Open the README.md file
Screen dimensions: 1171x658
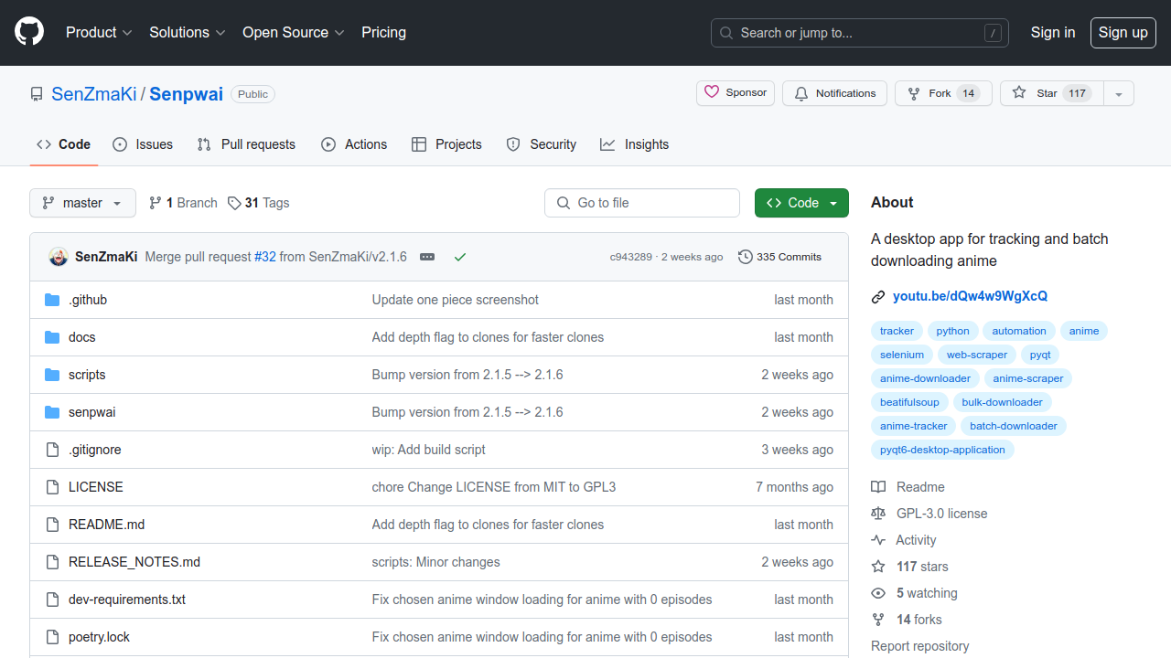(x=106, y=525)
